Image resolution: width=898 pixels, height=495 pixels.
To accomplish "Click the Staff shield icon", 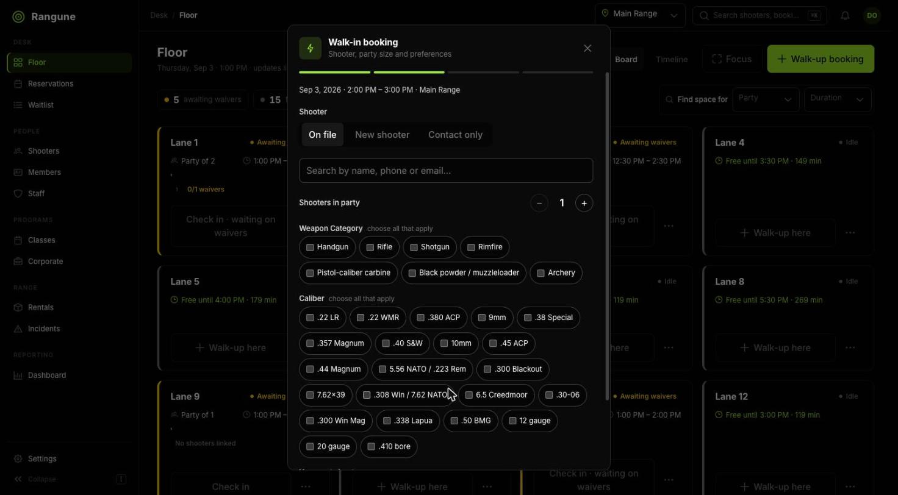I will [18, 193].
